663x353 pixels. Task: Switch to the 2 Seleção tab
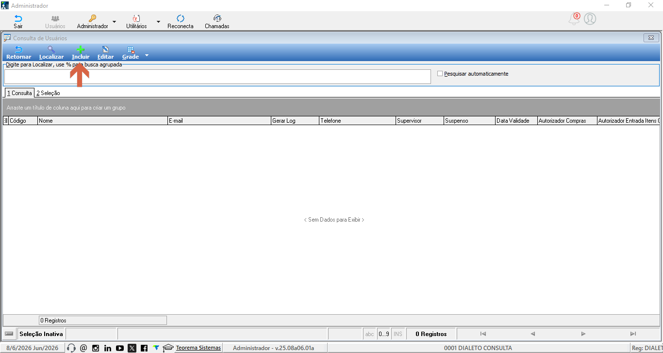48,93
